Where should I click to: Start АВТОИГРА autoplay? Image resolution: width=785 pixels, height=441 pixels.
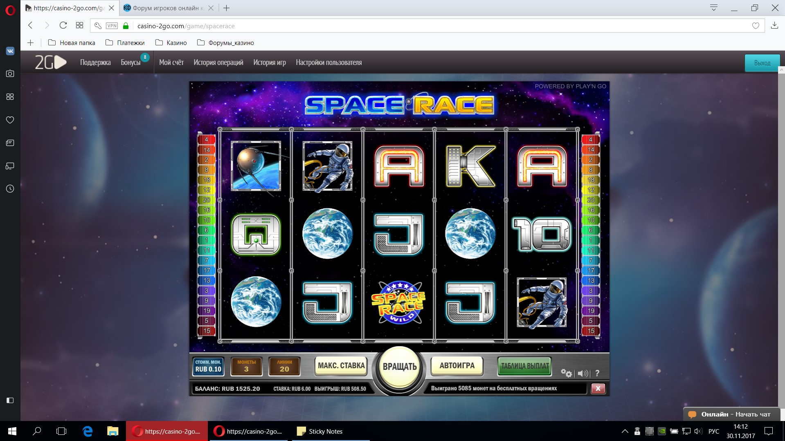[457, 365]
